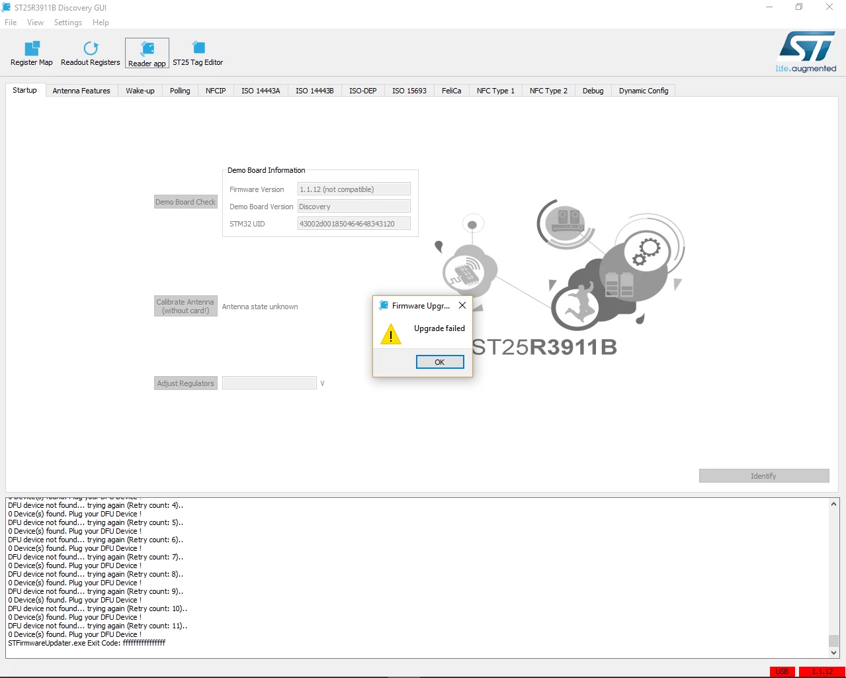Click the STM32 UID field
The width and height of the screenshot is (846, 678).
coord(354,224)
